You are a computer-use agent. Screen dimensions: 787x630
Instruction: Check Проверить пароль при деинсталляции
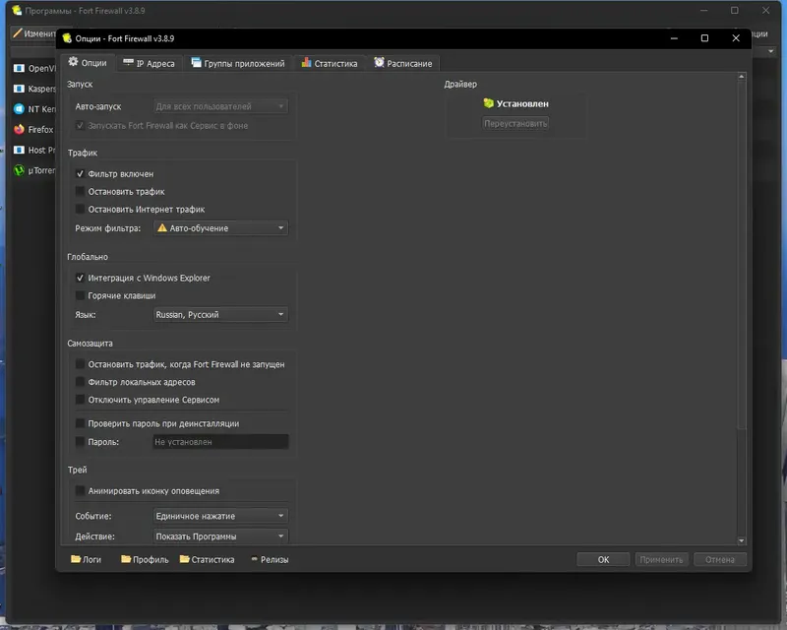tap(80, 423)
